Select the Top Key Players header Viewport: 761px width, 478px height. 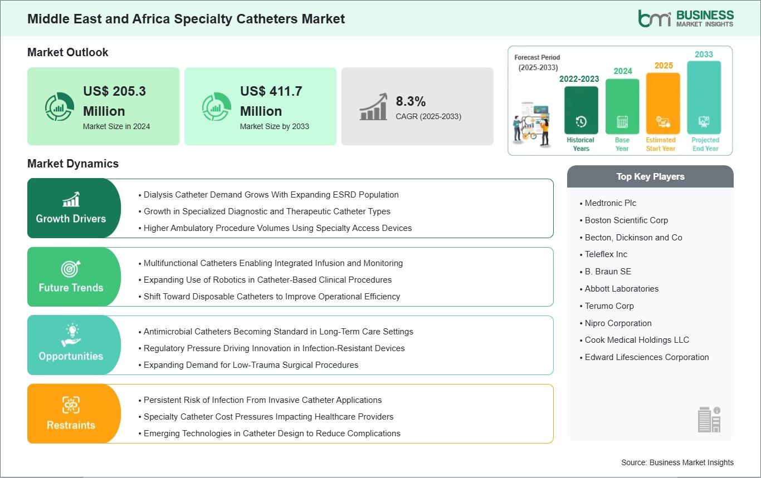650,176
